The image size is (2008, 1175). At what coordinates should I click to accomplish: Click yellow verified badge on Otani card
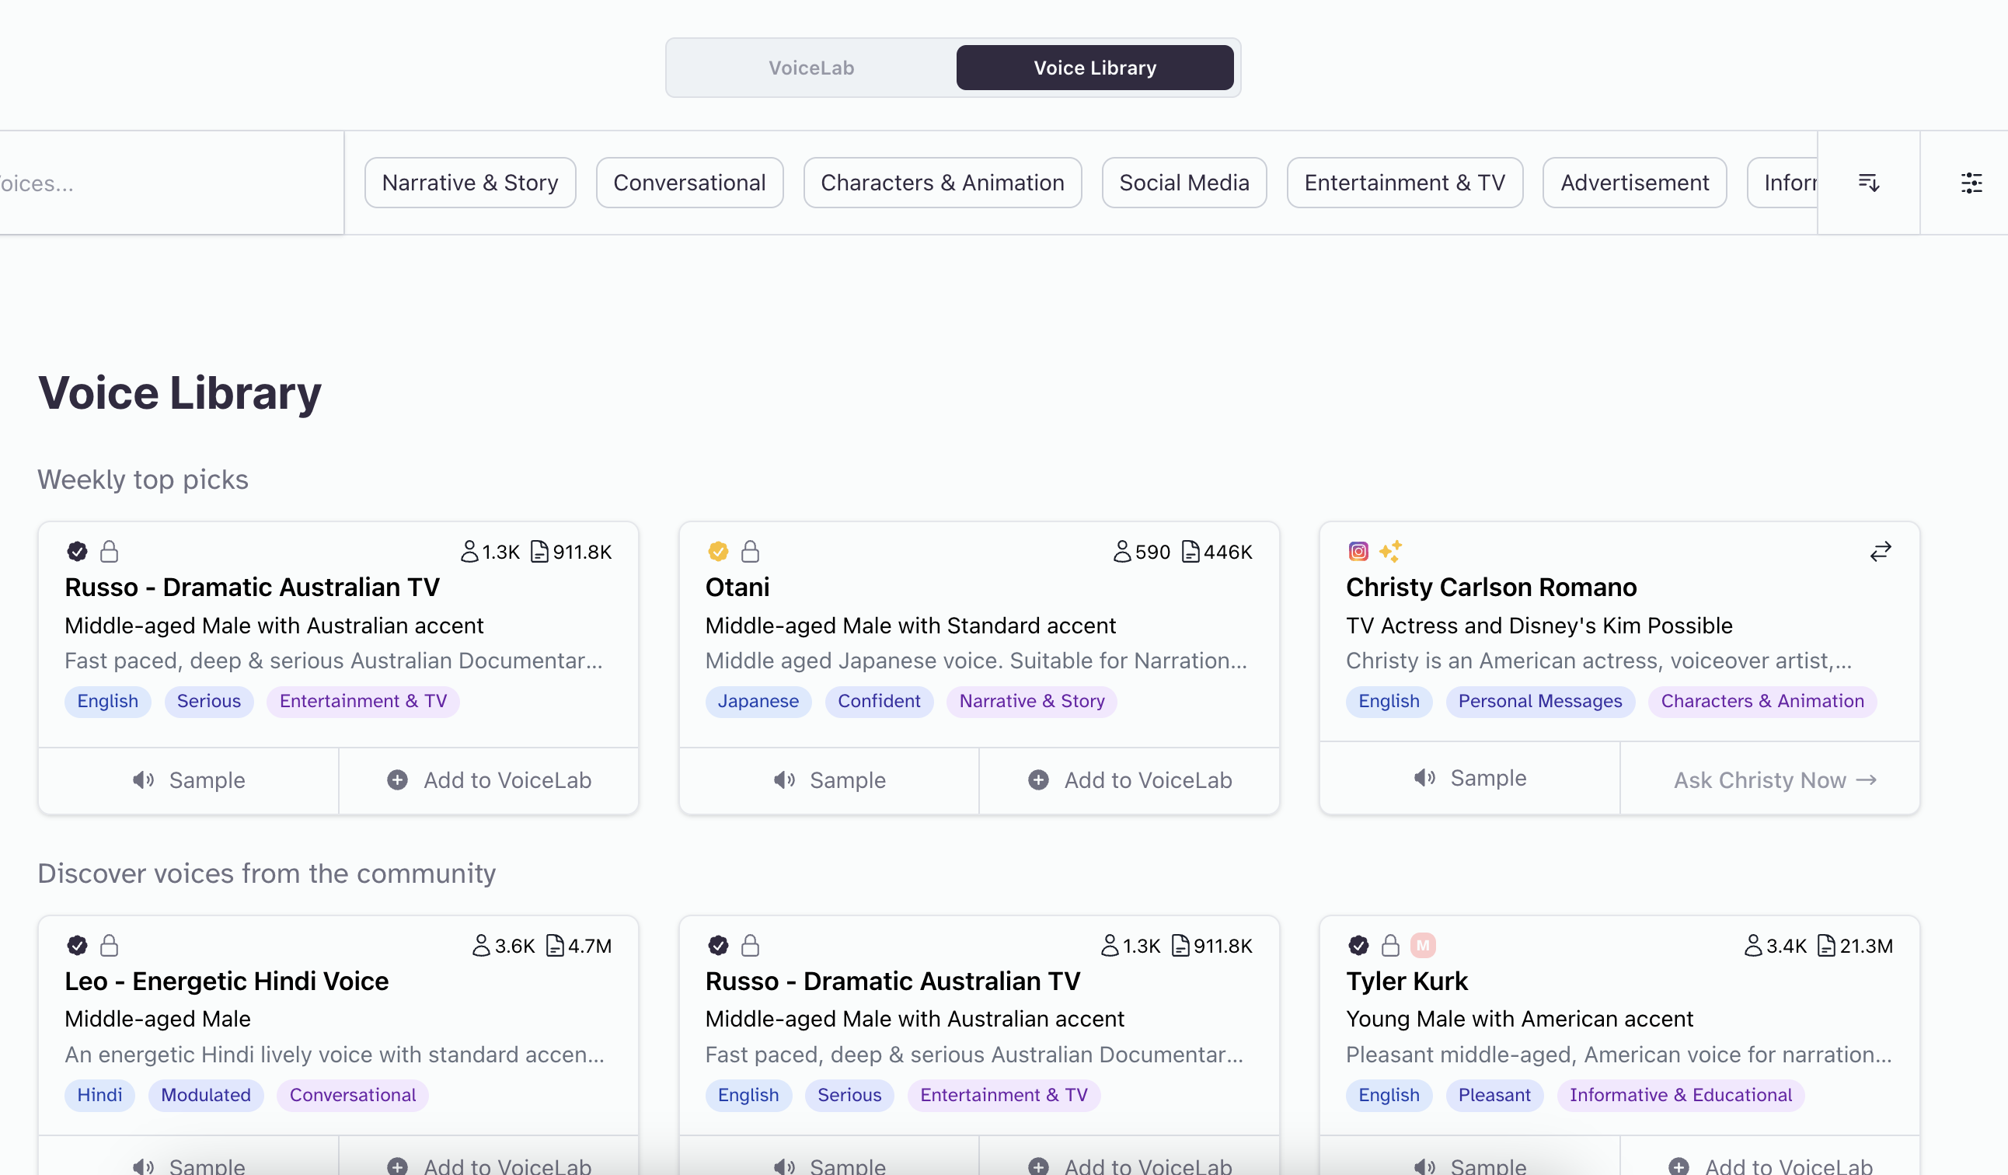point(717,551)
